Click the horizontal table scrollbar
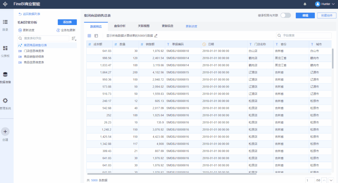338x183 pixels. click(x=172, y=174)
